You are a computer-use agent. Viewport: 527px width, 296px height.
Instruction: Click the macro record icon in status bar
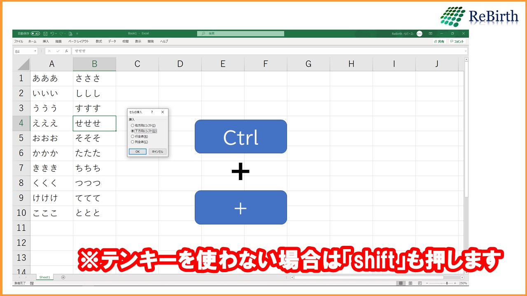(32, 283)
